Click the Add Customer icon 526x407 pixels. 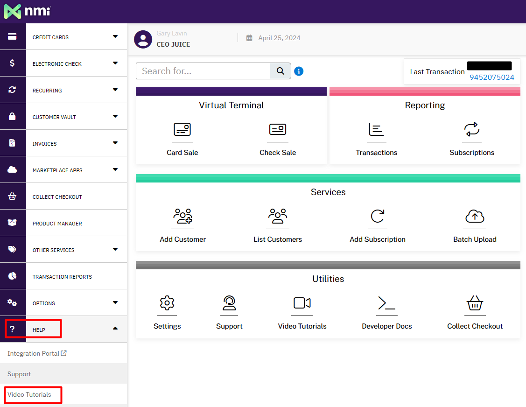(x=183, y=216)
